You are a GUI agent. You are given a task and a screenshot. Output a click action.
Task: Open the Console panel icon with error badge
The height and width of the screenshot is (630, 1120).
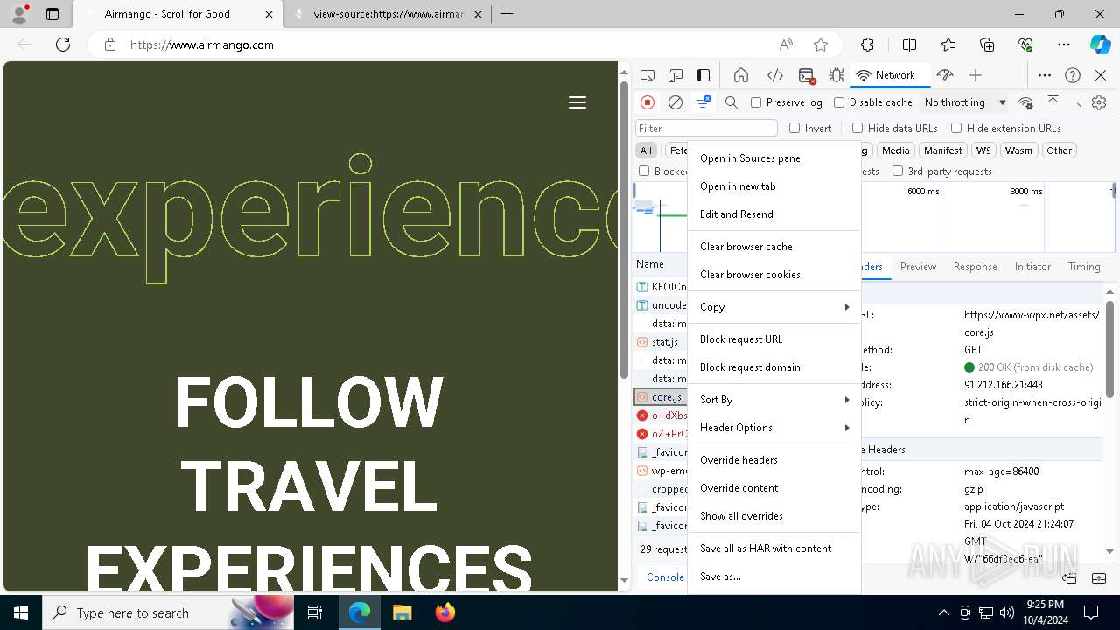[x=807, y=75]
